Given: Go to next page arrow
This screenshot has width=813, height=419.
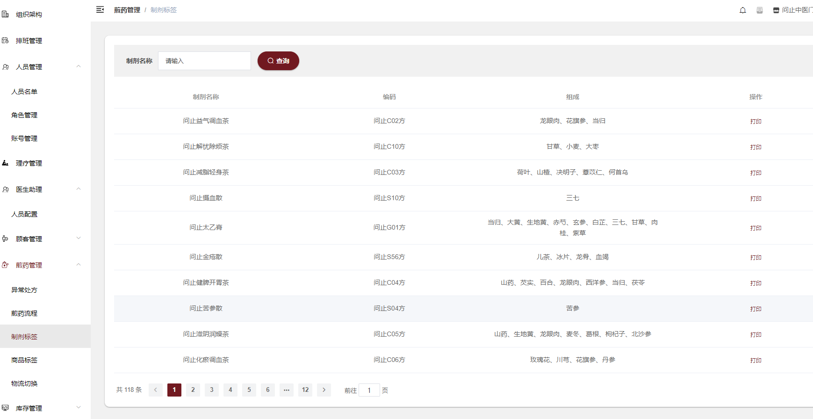Looking at the screenshot, I should point(324,390).
